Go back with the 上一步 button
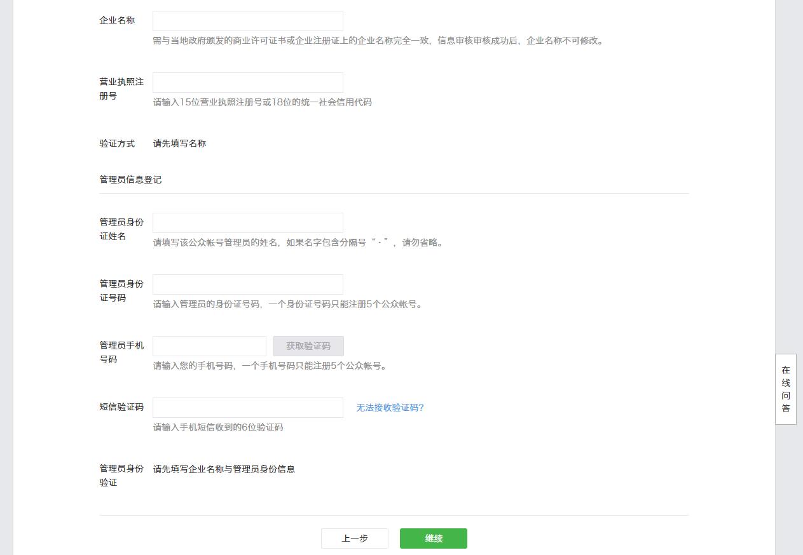Viewport: 803px width, 555px height. (354, 538)
